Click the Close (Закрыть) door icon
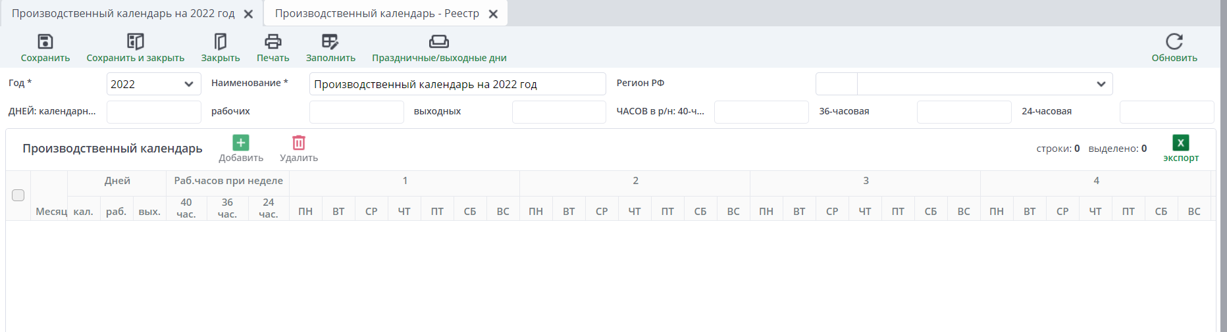Screen dimensions: 1227x332 click(x=221, y=42)
